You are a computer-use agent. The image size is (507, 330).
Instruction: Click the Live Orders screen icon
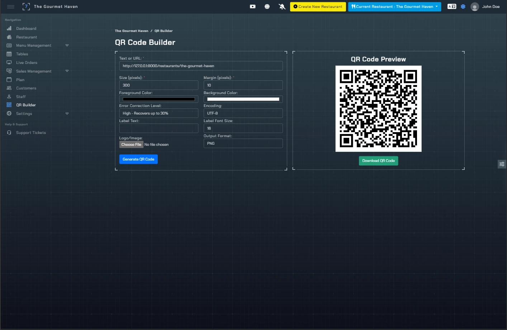9,62
